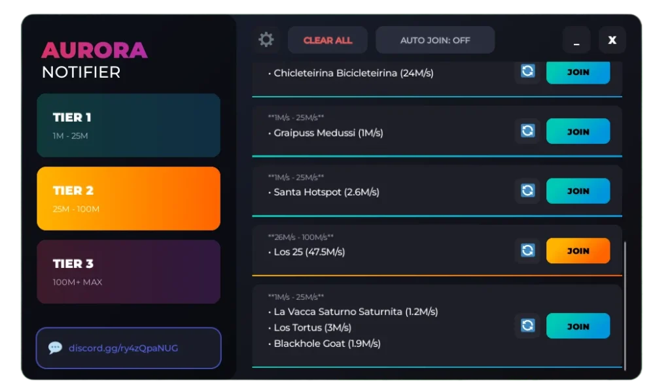Refresh the Graipuss Medussi notification

click(527, 131)
